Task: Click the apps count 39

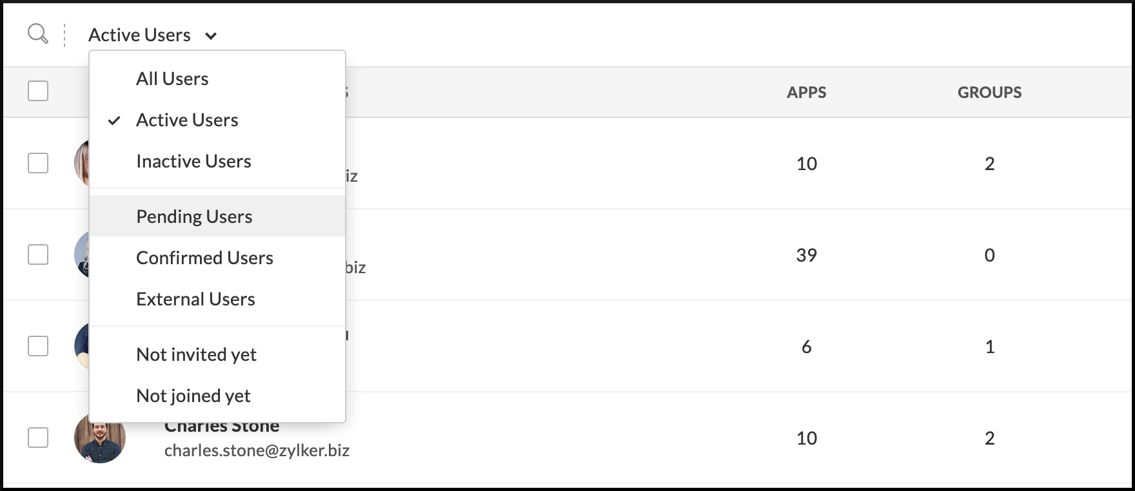Action: pos(806,255)
